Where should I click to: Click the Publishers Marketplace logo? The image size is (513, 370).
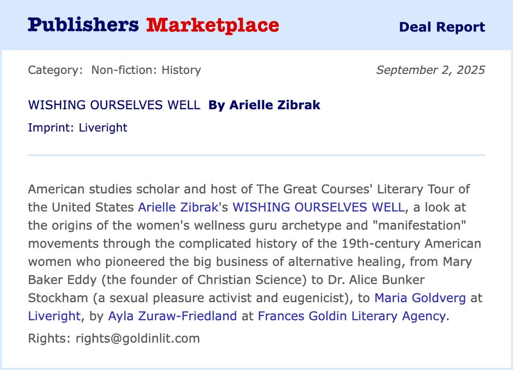(x=153, y=26)
